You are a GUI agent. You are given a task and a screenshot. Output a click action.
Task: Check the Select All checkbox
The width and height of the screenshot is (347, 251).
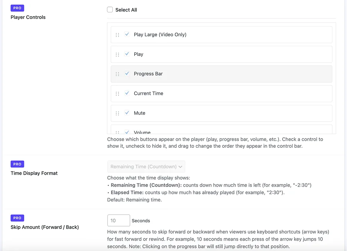[x=110, y=10]
